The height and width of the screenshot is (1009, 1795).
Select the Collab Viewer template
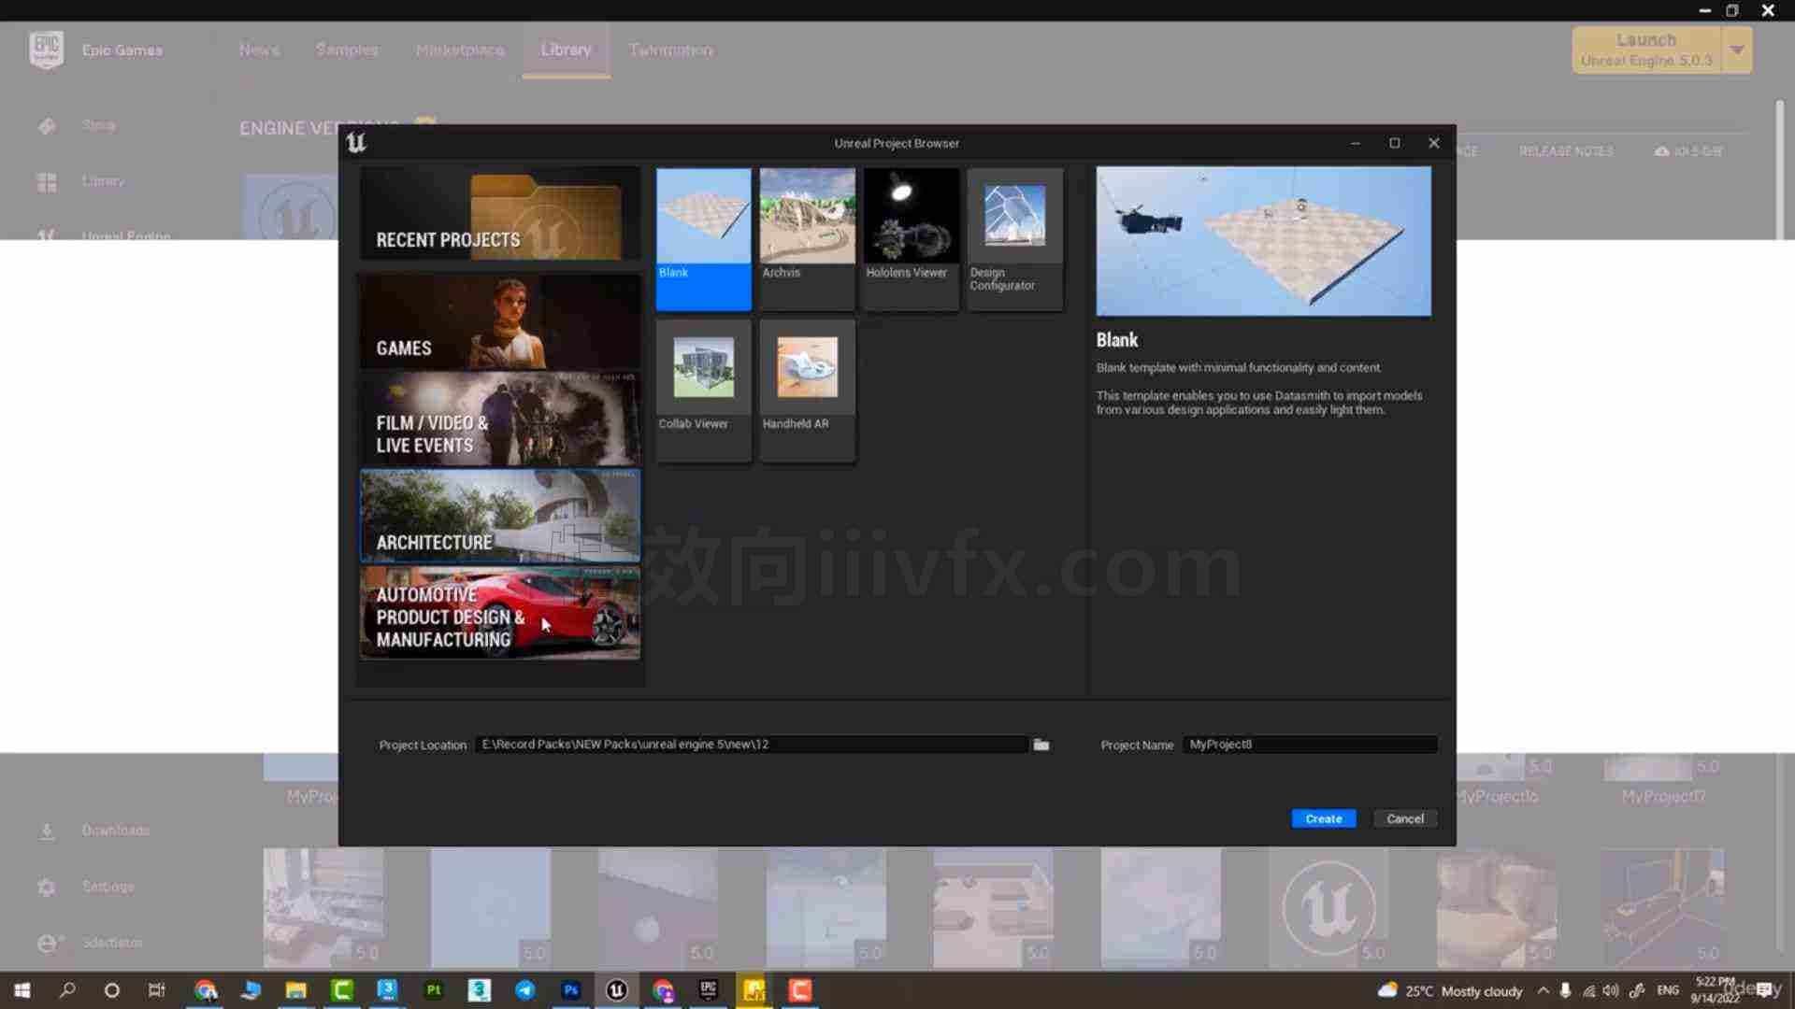tap(703, 390)
